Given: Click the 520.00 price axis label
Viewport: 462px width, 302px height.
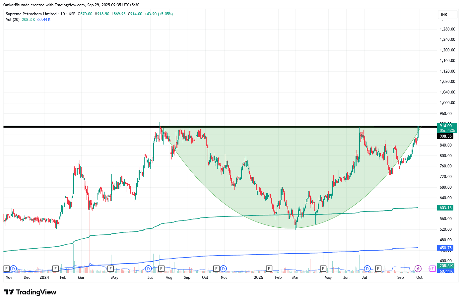Looking at the screenshot, I should 446,229.
